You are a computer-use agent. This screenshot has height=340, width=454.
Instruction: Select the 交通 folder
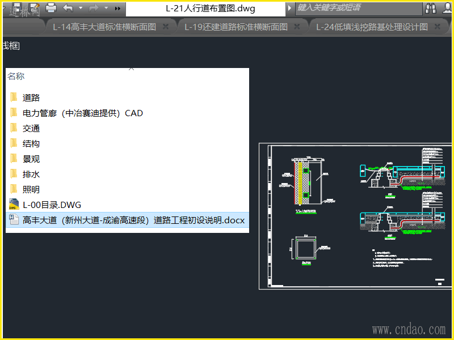coord(127,129)
